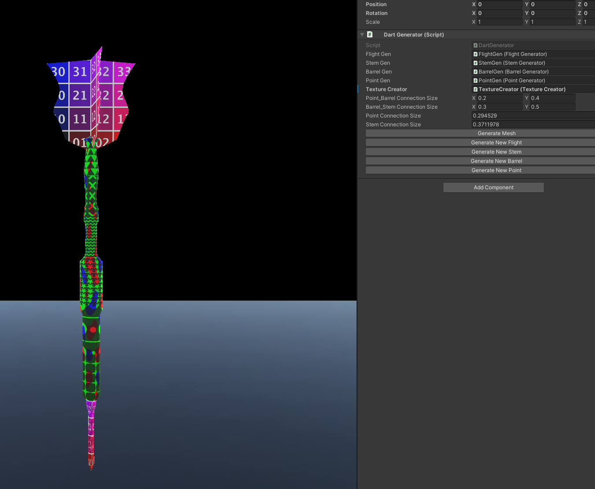The width and height of the screenshot is (595, 489).
Task: Click the script icon beside TextureCreator reference
Action: pyautogui.click(x=475, y=89)
